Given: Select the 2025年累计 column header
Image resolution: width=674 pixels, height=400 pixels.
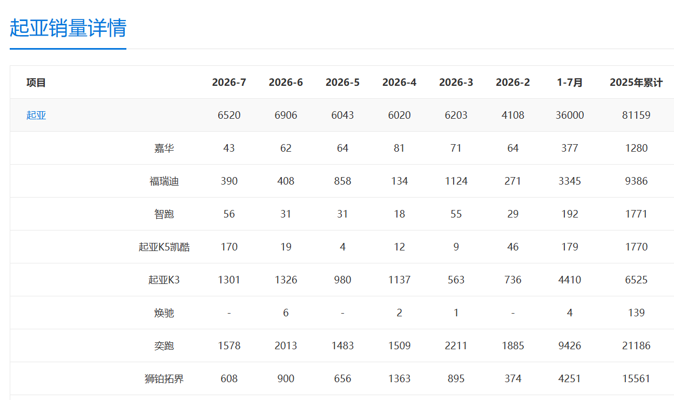Looking at the screenshot, I should pos(636,83).
